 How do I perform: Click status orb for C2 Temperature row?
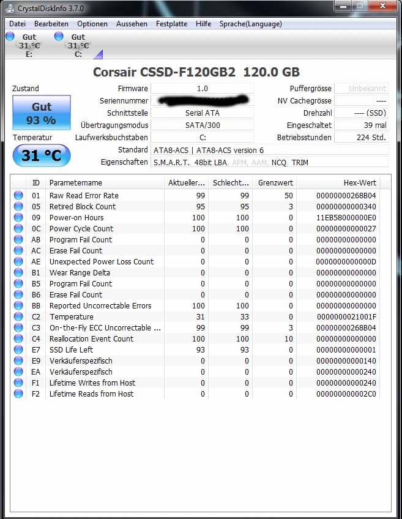pyautogui.click(x=18, y=316)
